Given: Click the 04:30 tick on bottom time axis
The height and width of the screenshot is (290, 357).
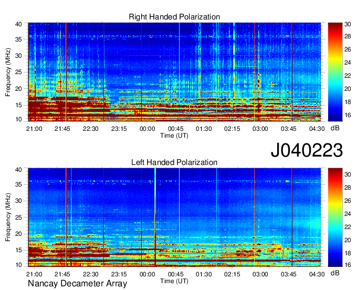Looking at the screenshot, I should pyautogui.click(x=317, y=274).
